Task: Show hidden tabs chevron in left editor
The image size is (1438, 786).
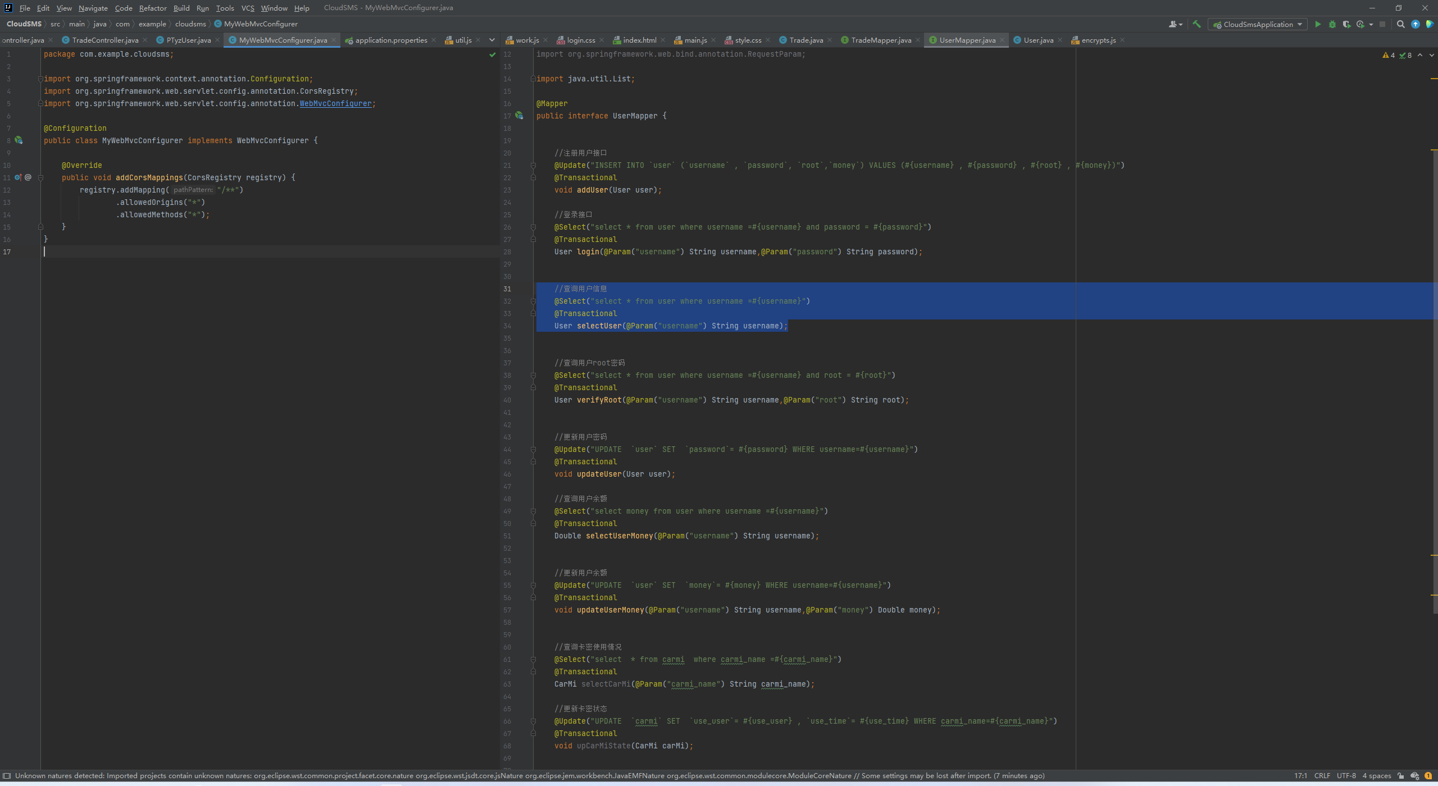Action: [492, 40]
